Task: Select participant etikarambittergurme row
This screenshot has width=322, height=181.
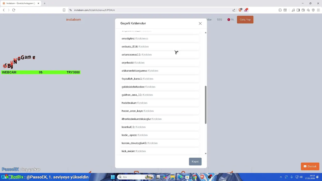Action: [x=160, y=71]
